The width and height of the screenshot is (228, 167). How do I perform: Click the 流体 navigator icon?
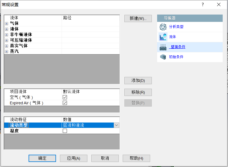[x=163, y=37]
